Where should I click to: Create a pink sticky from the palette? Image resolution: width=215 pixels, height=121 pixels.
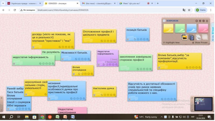[203, 28]
